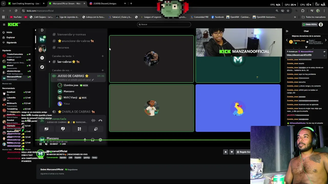Open Facebook bookmark
Screen dimensions: 328x184
click(218, 17)
